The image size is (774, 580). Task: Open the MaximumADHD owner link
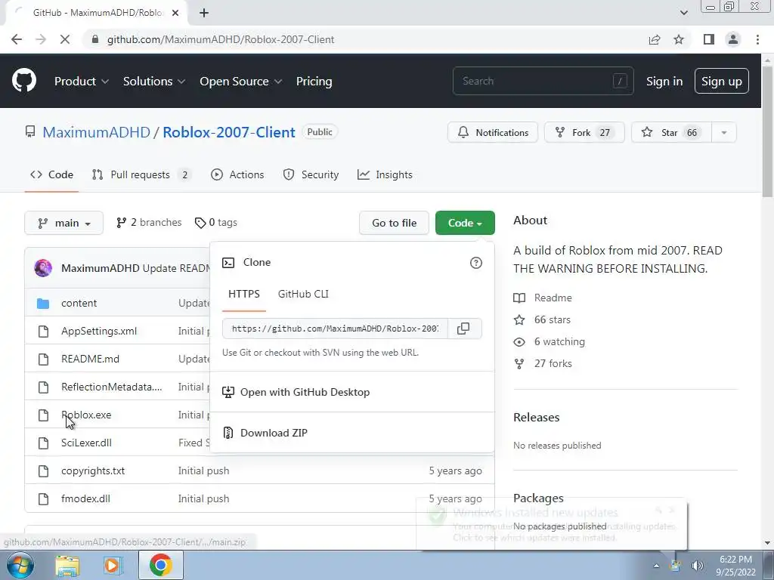pos(96,132)
